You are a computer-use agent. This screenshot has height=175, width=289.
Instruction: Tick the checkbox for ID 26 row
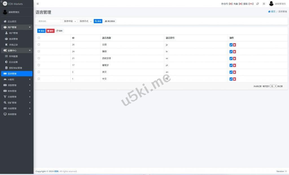click(x=39, y=45)
